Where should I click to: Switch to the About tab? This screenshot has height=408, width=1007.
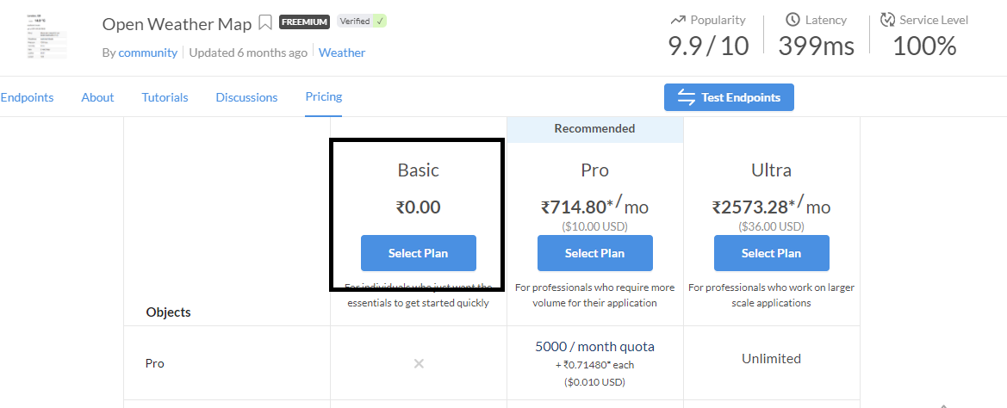click(x=97, y=97)
